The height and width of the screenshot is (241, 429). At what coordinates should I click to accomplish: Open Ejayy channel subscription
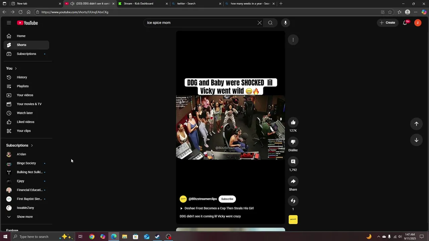coord(26,181)
